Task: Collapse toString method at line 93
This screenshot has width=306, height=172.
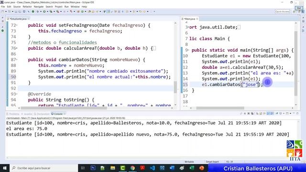Action: point(17,94)
